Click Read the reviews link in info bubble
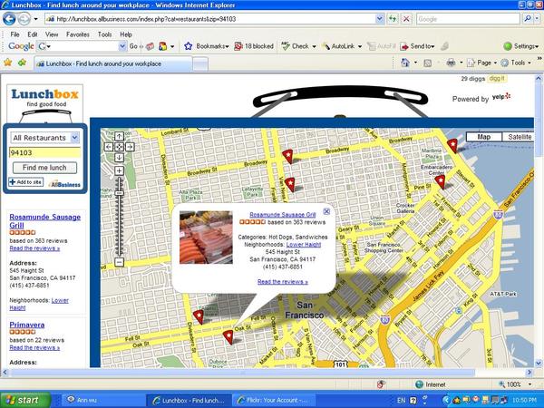Screen dimensions: 544x408 282,282
